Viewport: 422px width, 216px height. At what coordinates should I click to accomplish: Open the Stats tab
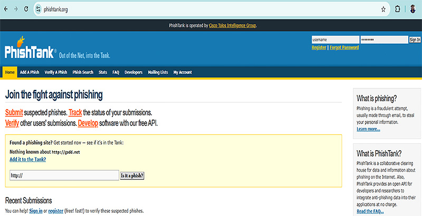coord(103,72)
